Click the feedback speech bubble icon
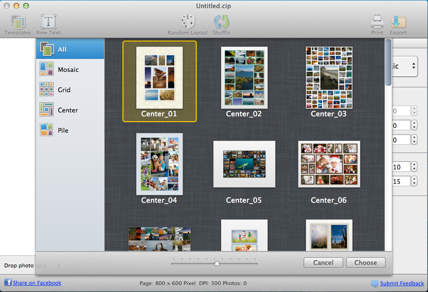Viewport: 428px width, 292px height. click(375, 283)
